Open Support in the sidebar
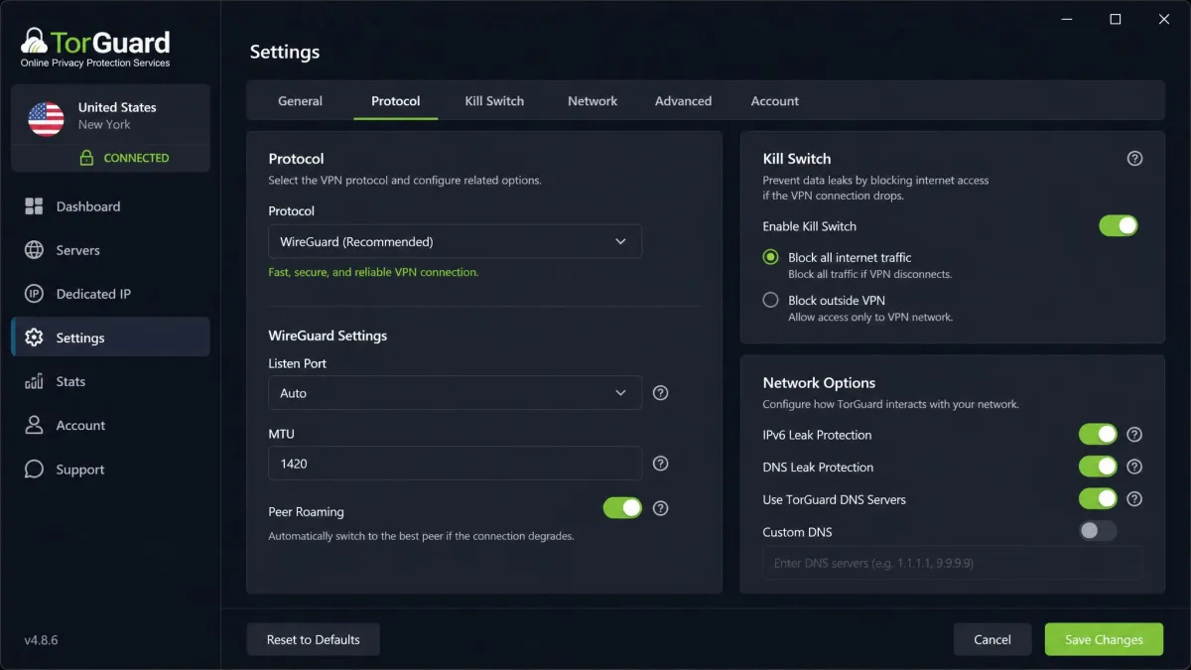Screen dimensions: 1191x670 coord(110,469)
